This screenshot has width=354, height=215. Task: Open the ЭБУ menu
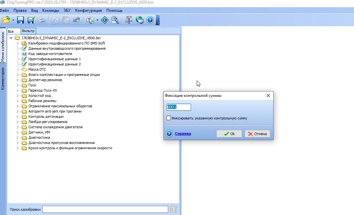point(67,10)
